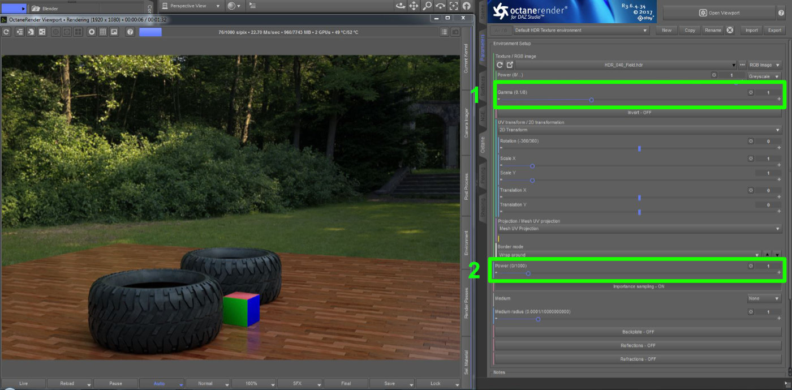Click the diamond icon beside Medium radius value
This screenshot has height=390, width=792.
pos(751,312)
